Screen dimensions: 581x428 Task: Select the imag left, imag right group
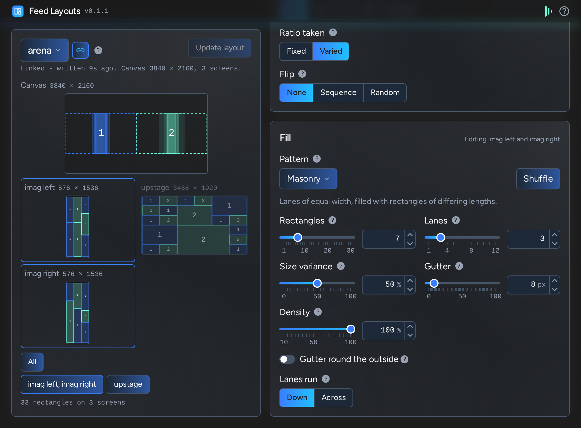point(62,384)
